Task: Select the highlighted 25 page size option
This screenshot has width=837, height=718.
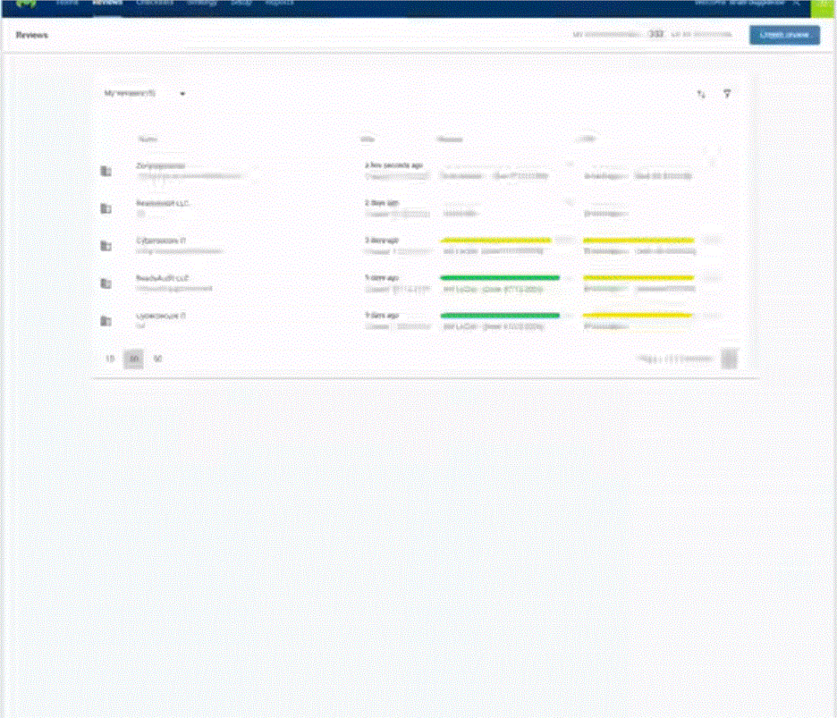Action: point(133,359)
